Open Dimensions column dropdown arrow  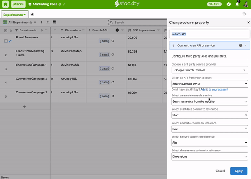tap(83, 30)
